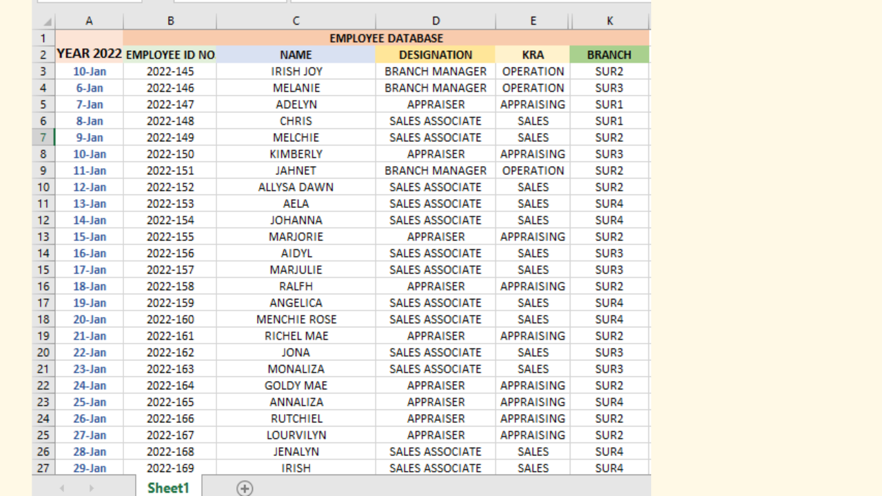Select the name cell GOLDY MAE
This screenshot has width=882, height=496.
click(x=296, y=386)
